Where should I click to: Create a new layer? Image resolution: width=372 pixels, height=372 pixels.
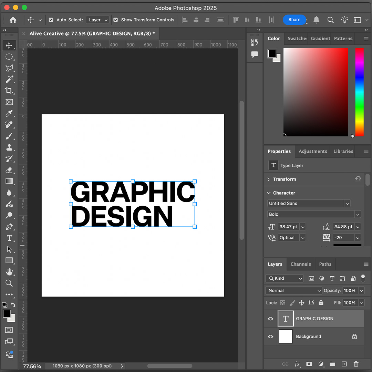pyautogui.click(x=344, y=364)
